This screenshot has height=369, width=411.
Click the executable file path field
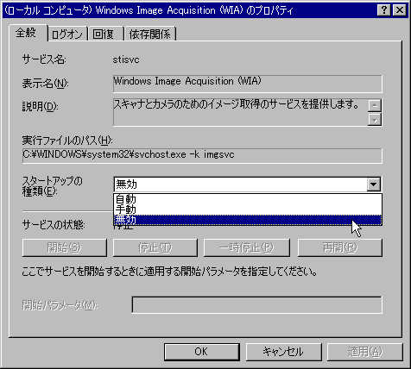point(202,156)
